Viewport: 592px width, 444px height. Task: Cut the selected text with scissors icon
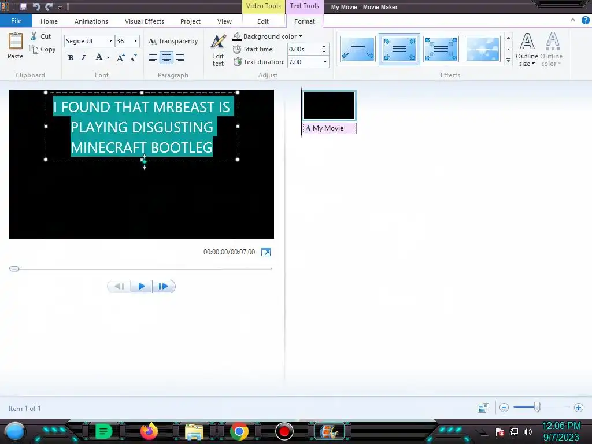tap(41, 36)
